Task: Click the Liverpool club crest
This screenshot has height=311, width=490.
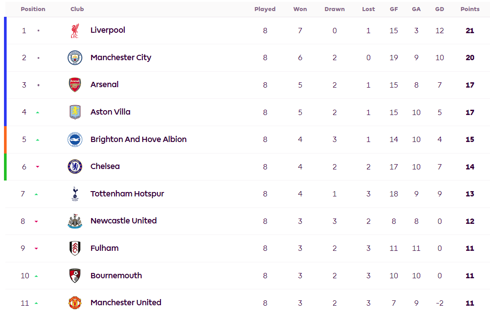Action: 75,31
